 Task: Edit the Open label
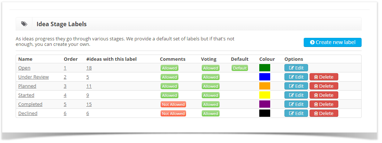pos(296,68)
